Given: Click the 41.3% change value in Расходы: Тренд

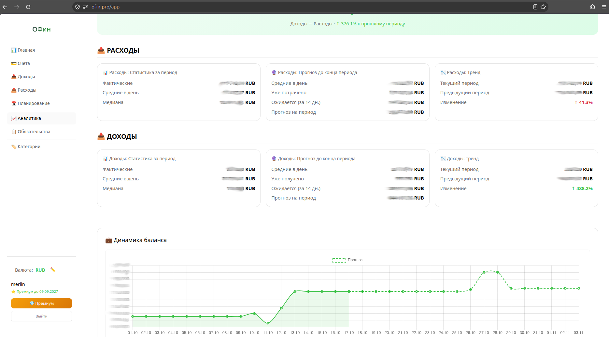Looking at the screenshot, I should (583, 102).
